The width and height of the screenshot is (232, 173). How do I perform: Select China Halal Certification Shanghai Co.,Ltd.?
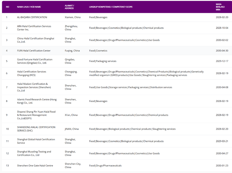point(35,40)
